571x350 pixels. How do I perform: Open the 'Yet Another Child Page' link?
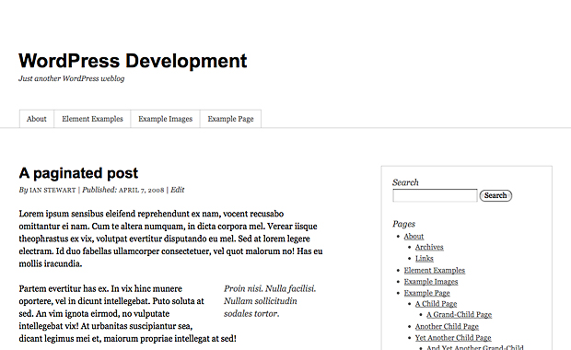453,338
